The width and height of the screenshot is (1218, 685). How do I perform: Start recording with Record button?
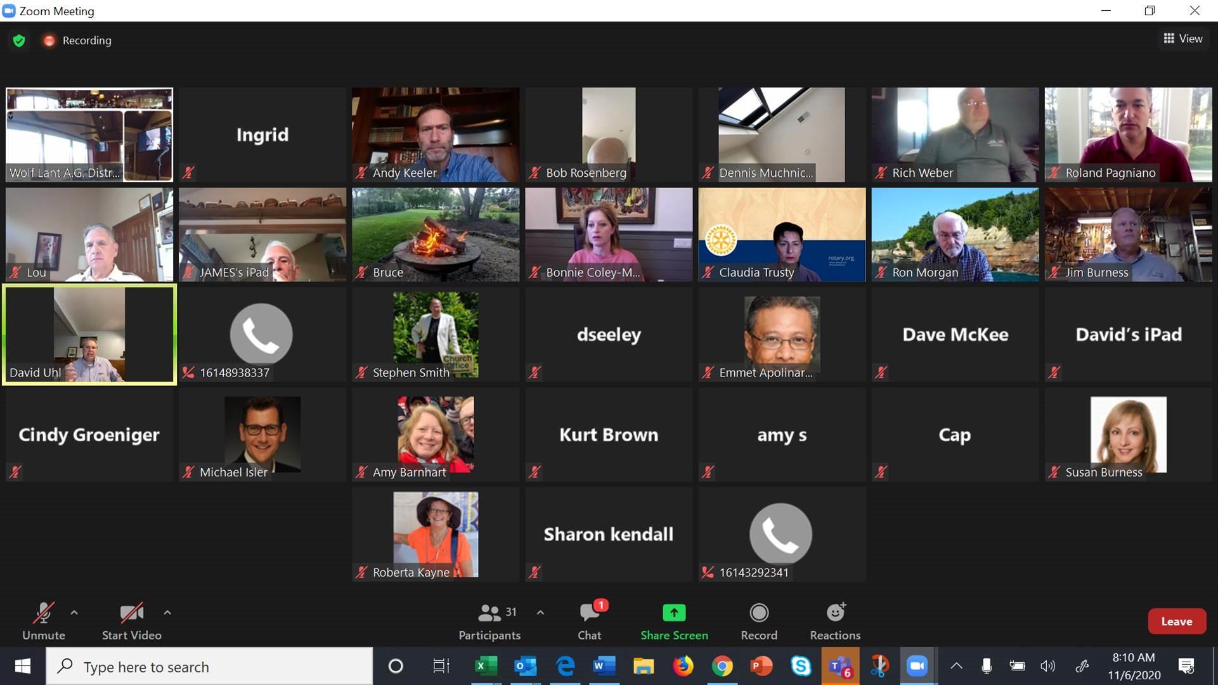click(759, 622)
